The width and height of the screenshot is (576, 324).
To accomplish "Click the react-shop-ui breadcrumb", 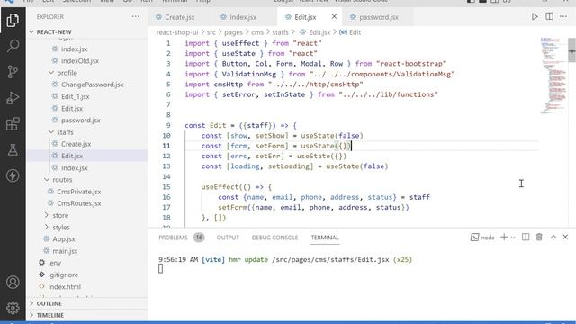I will point(177,32).
